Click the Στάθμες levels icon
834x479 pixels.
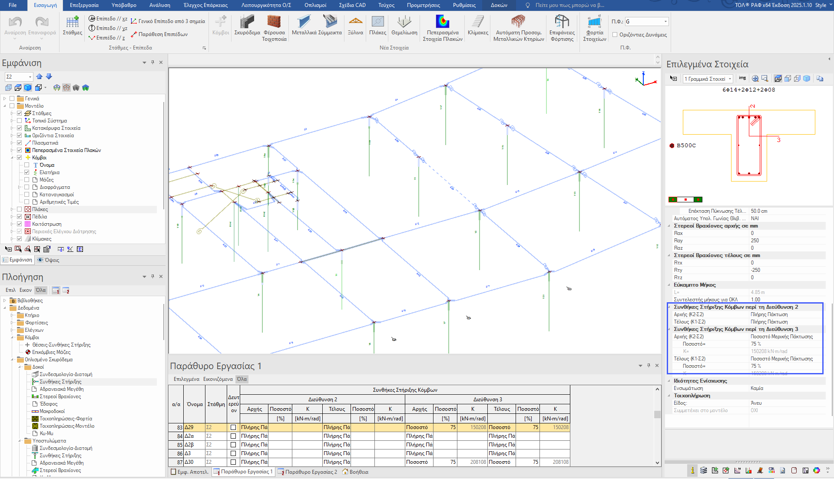pyautogui.click(x=73, y=23)
